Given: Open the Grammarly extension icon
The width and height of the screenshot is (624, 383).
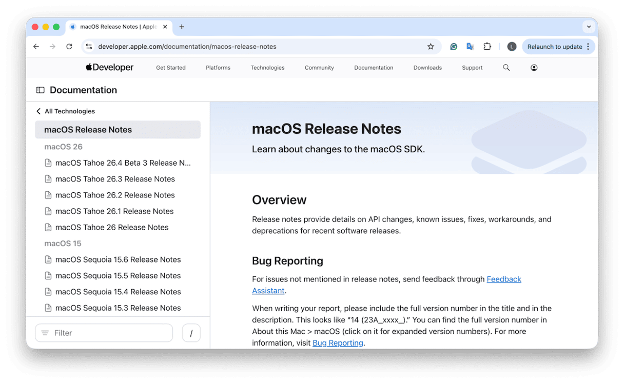Looking at the screenshot, I should tap(453, 46).
